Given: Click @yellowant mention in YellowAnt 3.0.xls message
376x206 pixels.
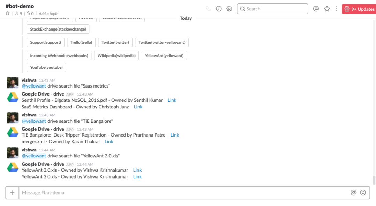Looking at the screenshot, I should pos(34,156).
